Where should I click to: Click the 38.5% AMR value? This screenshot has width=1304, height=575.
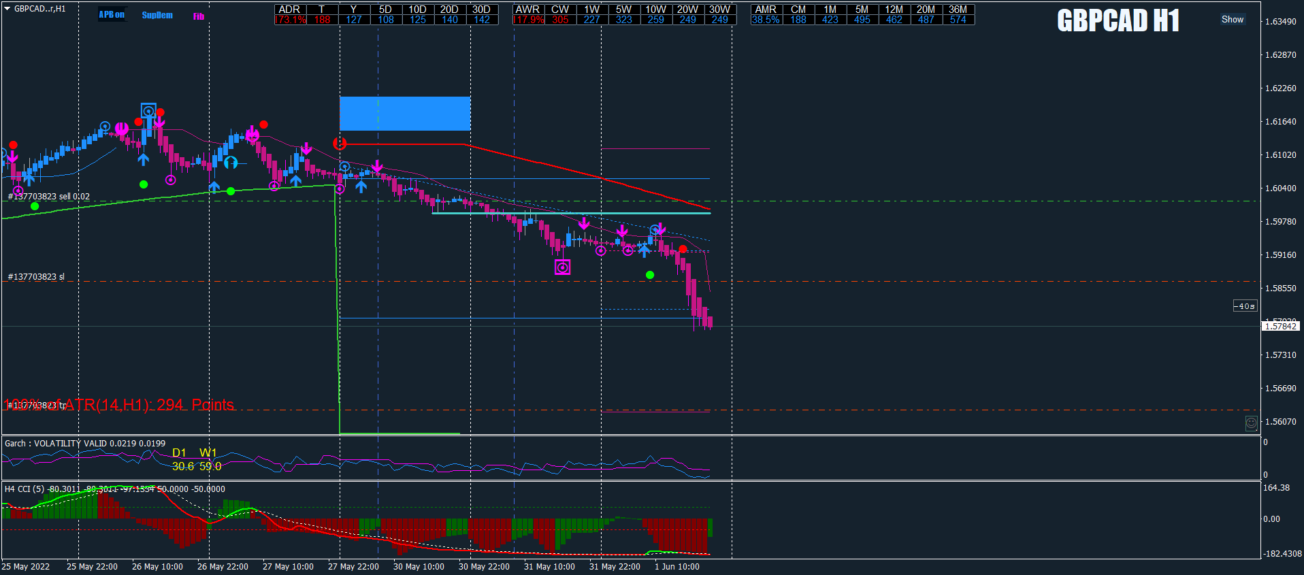pos(766,20)
